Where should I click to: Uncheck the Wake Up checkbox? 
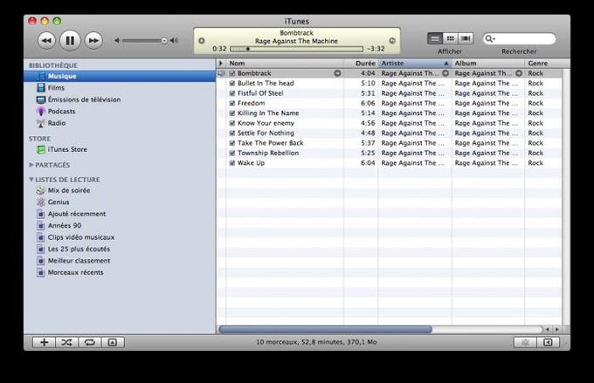[232, 163]
